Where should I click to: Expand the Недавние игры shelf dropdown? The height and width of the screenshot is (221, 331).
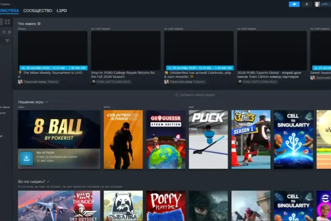[47, 102]
